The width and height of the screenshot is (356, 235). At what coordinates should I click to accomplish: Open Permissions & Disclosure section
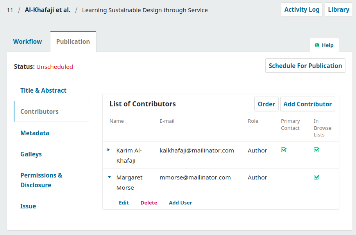(x=41, y=180)
